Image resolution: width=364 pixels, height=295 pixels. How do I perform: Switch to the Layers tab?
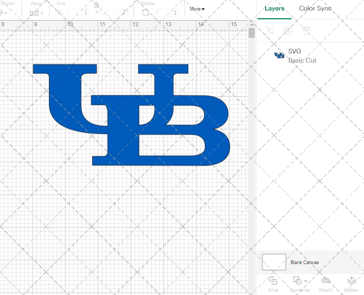click(x=274, y=8)
